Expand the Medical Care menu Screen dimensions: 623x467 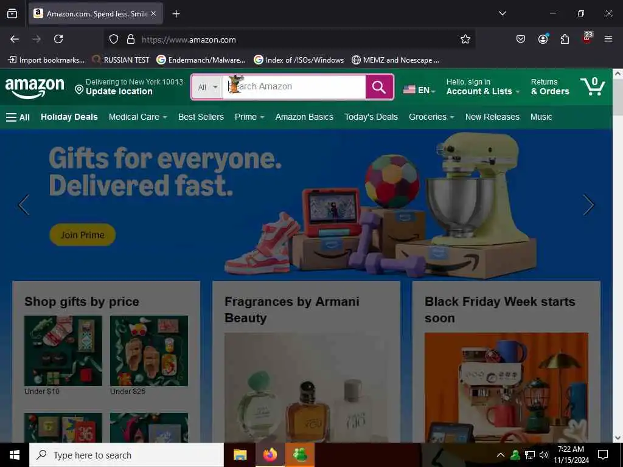(137, 117)
